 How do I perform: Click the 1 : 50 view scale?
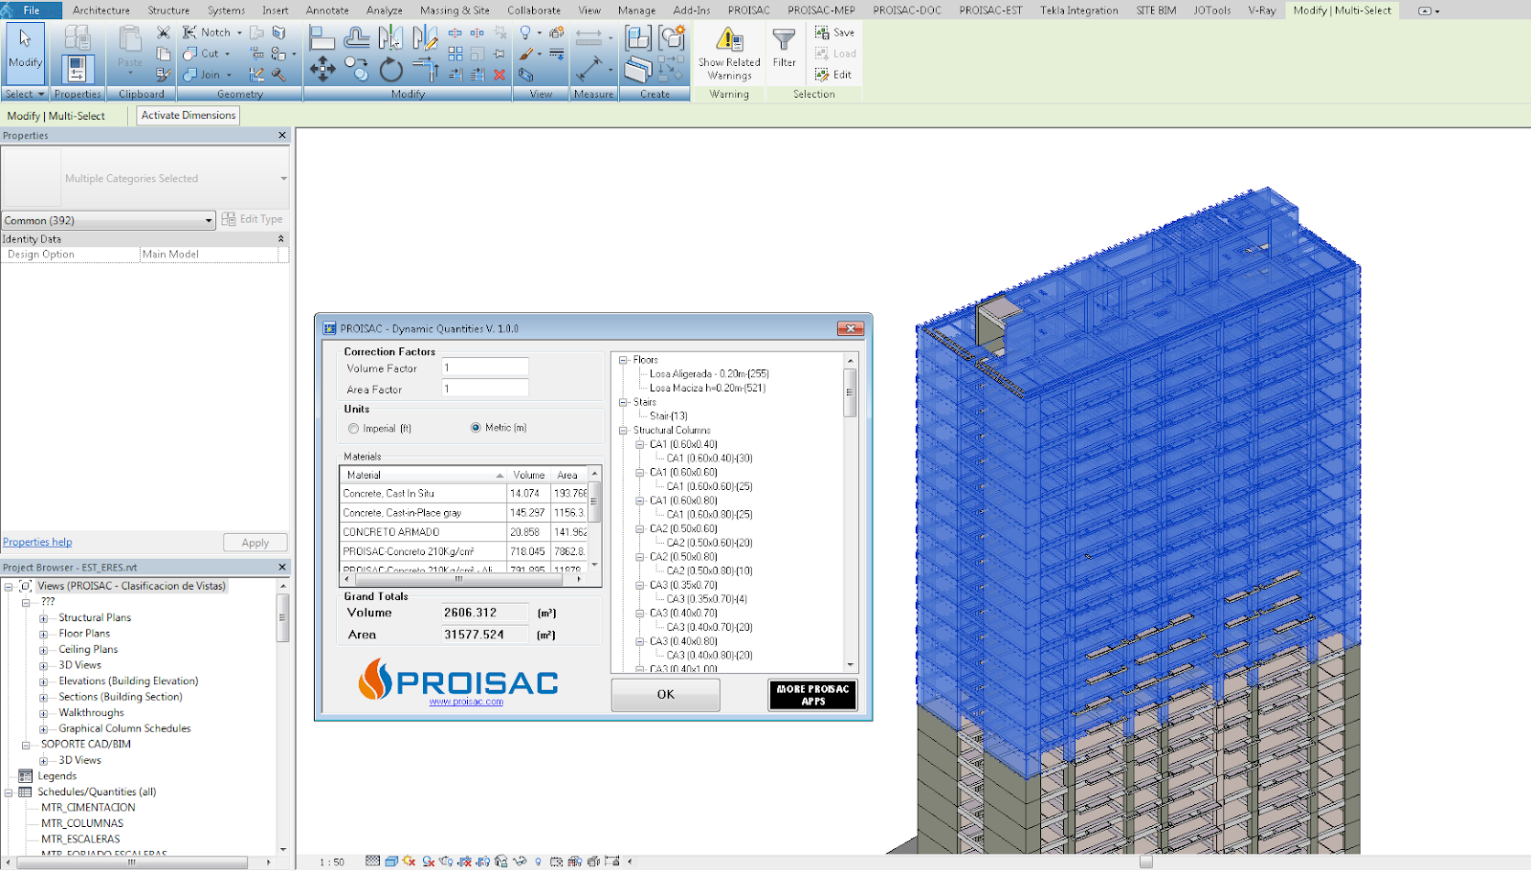pyautogui.click(x=332, y=862)
